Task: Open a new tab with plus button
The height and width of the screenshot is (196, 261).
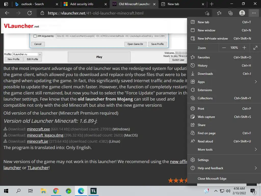Action: 212,4
